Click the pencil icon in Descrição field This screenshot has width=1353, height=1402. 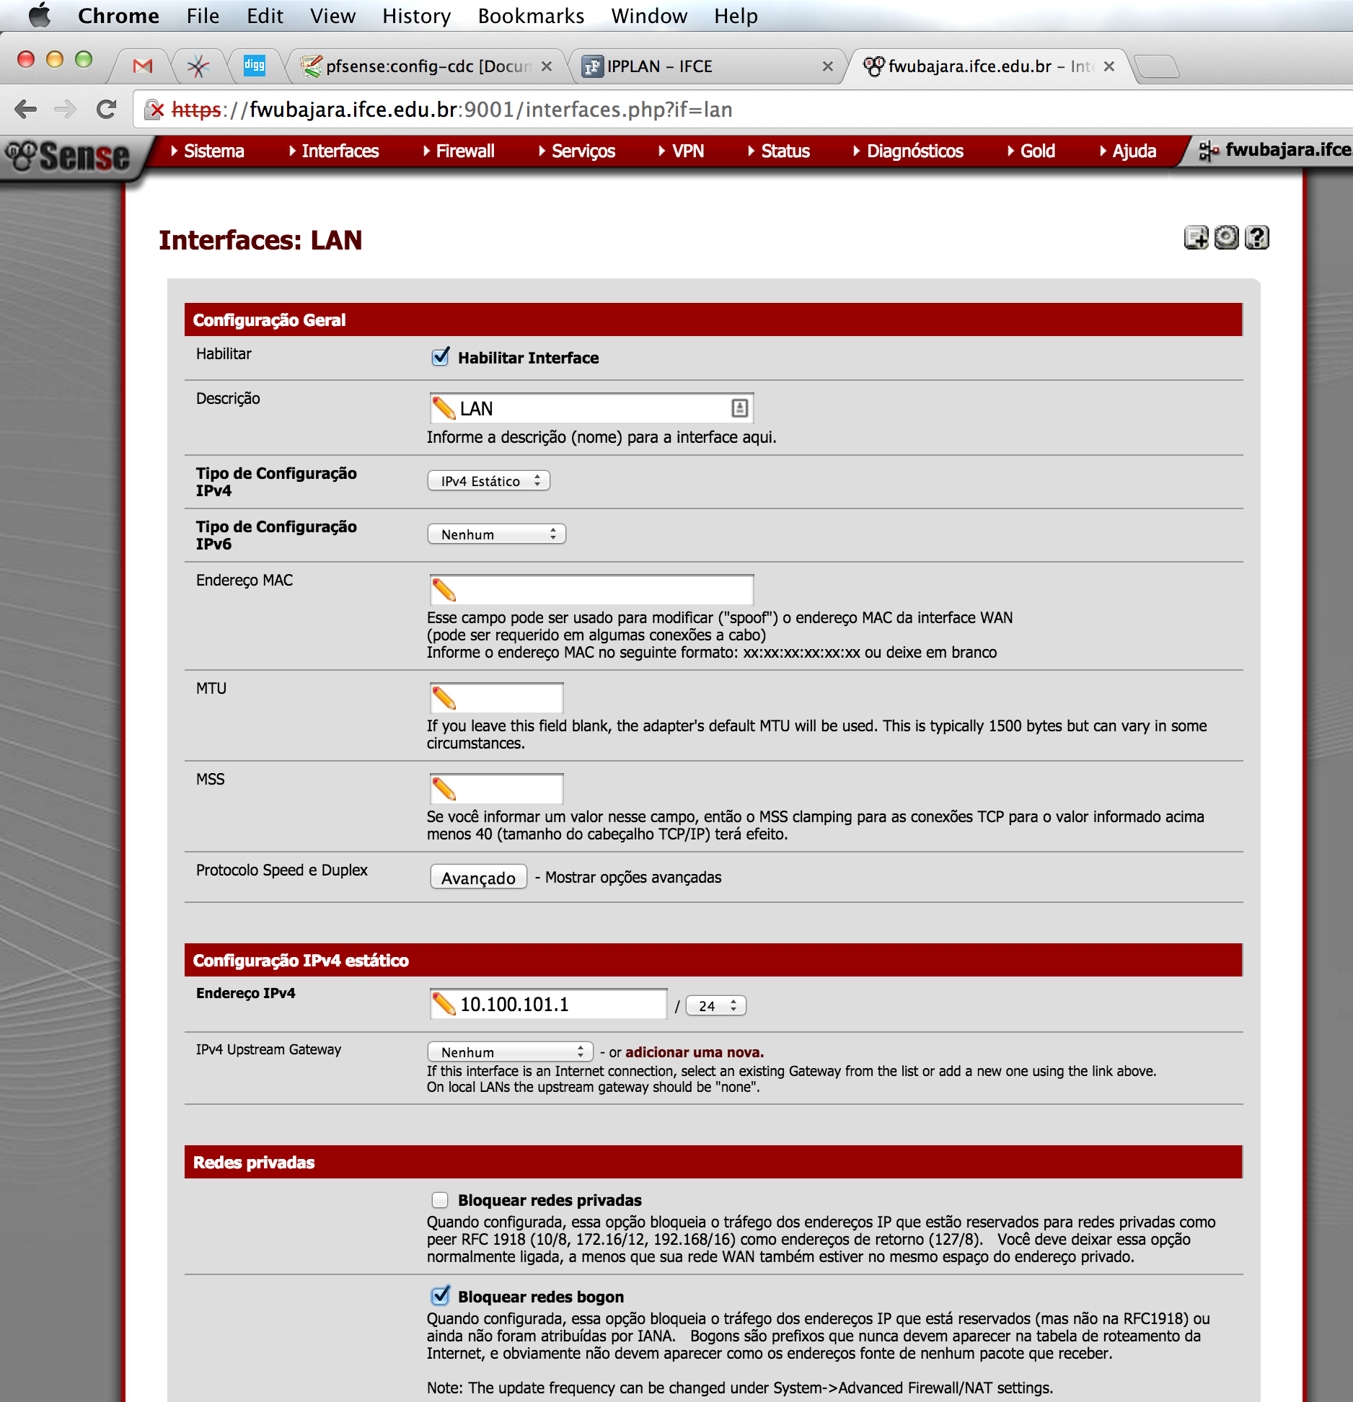click(444, 408)
